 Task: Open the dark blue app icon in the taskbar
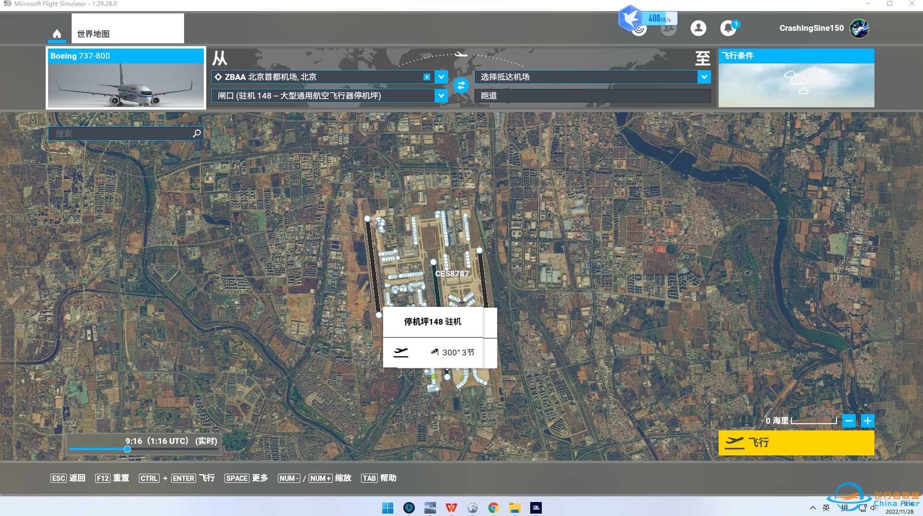536,508
